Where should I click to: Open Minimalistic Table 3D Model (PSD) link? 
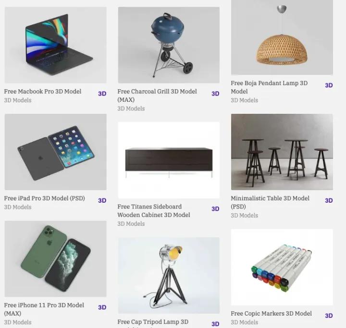point(270,202)
